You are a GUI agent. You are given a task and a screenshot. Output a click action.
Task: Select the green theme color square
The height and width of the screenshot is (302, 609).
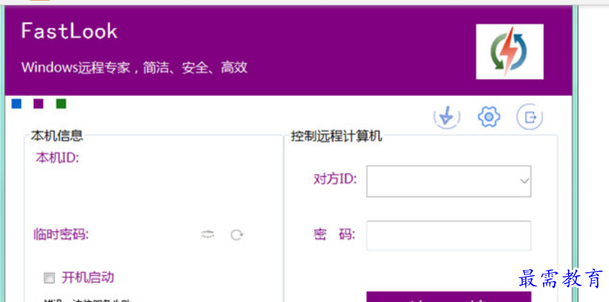61,103
